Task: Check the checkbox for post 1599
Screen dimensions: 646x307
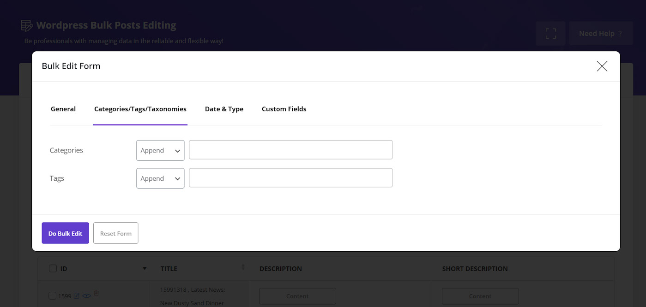Action: point(52,295)
